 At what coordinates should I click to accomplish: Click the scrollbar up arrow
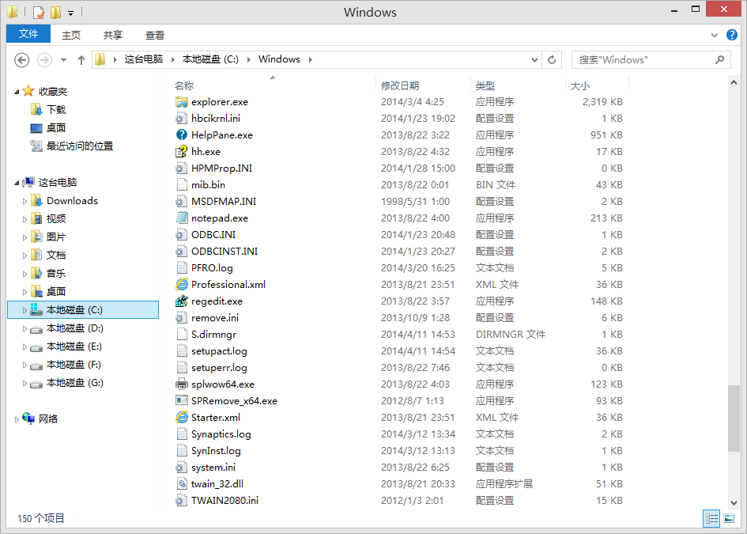(x=734, y=83)
